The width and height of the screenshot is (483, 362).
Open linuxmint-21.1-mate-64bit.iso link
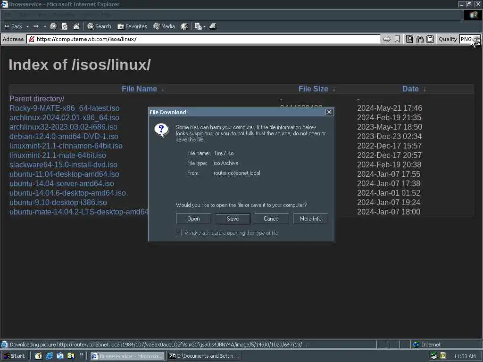pyautogui.click(x=58, y=155)
